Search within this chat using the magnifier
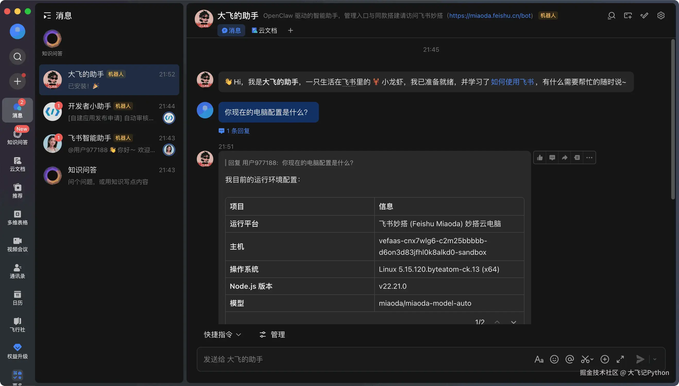679x386 pixels. (x=611, y=16)
